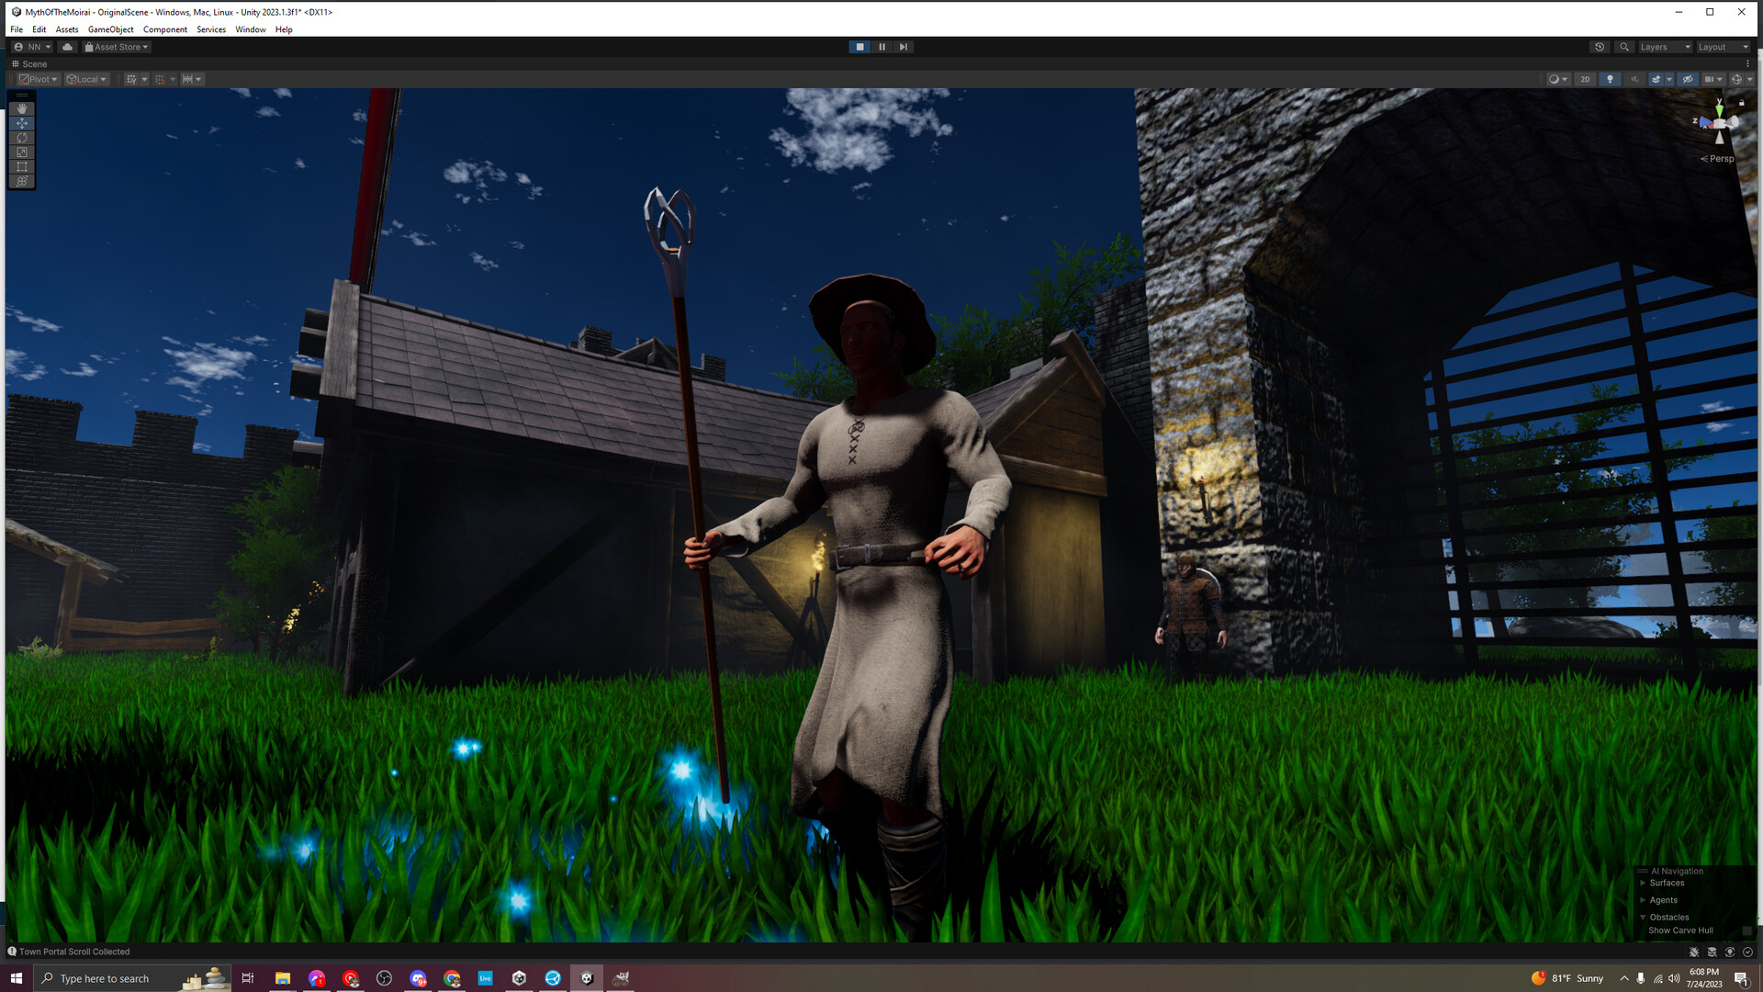
Task: Click the Unity Cloud icon next to NN
Action: [66, 47]
